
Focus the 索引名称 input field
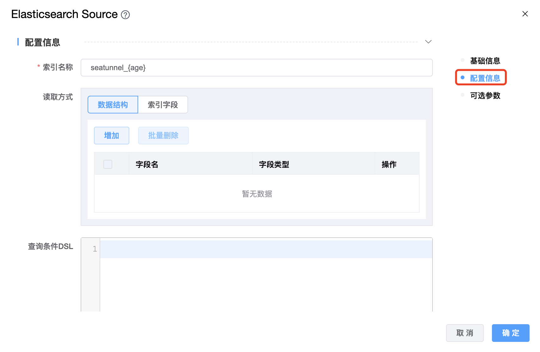(x=256, y=68)
